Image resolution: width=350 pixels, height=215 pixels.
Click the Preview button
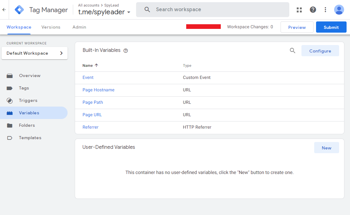(297, 27)
